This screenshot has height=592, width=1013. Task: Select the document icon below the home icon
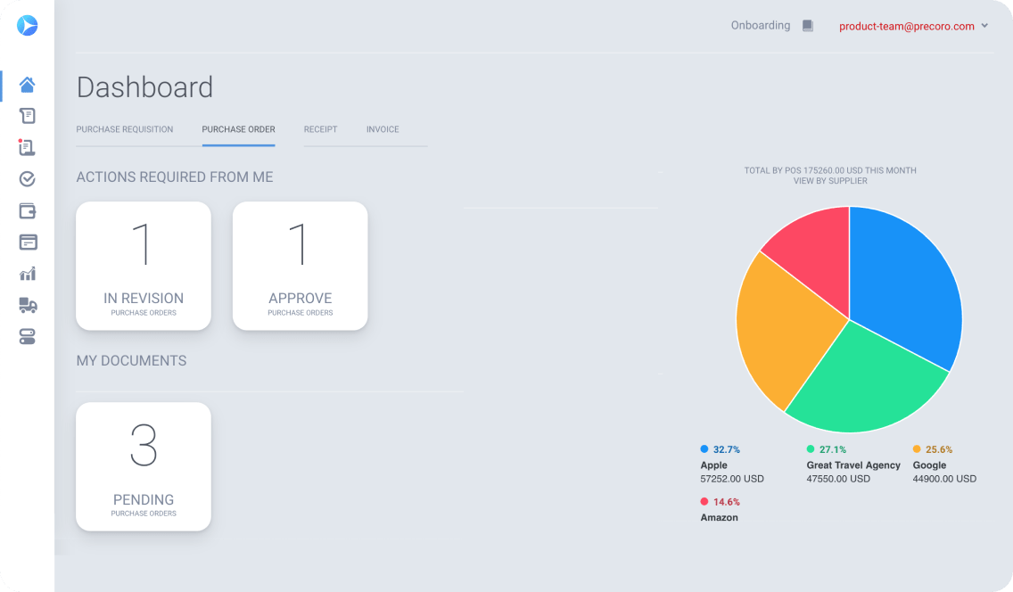(x=27, y=116)
